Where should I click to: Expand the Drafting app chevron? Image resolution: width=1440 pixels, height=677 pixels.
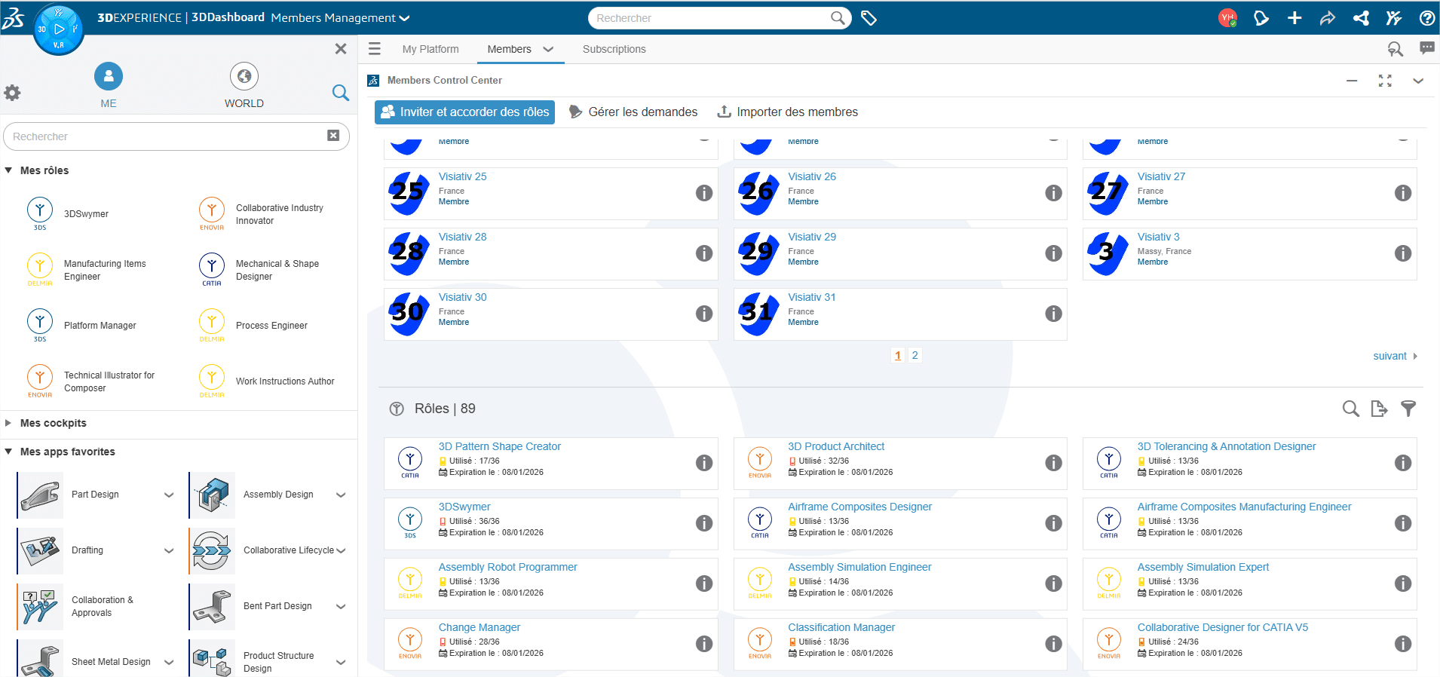(169, 551)
